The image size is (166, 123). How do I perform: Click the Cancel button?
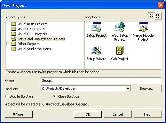tap(118, 114)
